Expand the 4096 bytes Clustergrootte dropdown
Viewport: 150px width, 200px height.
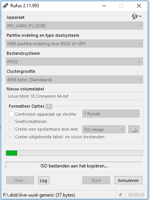[x=74, y=80]
